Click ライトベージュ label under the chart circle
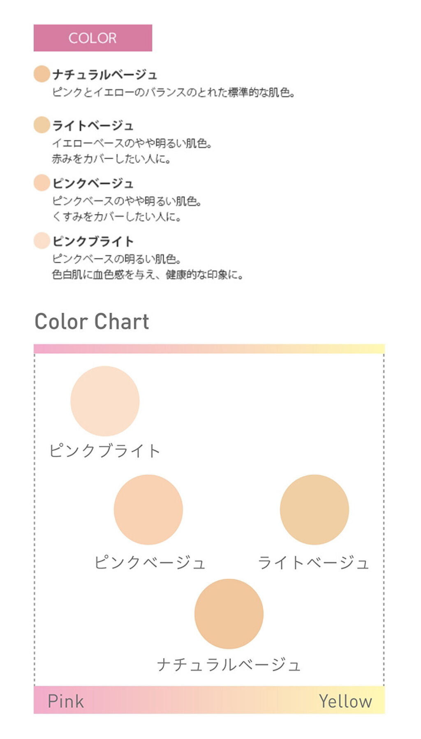The height and width of the screenshot is (739, 421). pos(313,562)
